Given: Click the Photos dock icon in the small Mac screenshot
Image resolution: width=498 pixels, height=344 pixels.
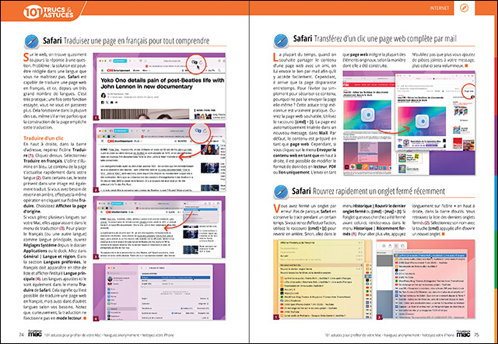Looking at the screenshot, I should tap(352, 167).
